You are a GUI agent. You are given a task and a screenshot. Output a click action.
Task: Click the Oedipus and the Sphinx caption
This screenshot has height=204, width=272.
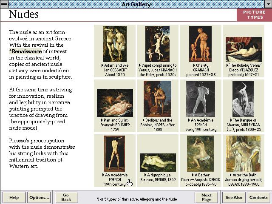[158, 125]
